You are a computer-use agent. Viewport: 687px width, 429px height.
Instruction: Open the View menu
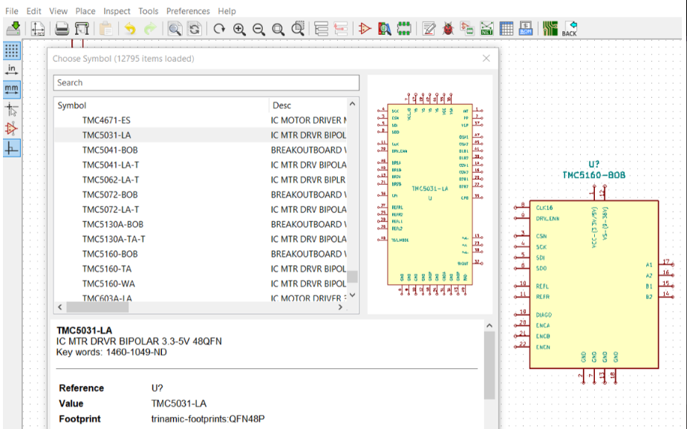coord(58,11)
